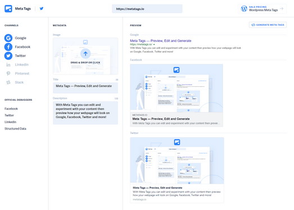The width and height of the screenshot is (294, 210).
Task: Toggle the Twitter channel icon
Action: (8, 55)
